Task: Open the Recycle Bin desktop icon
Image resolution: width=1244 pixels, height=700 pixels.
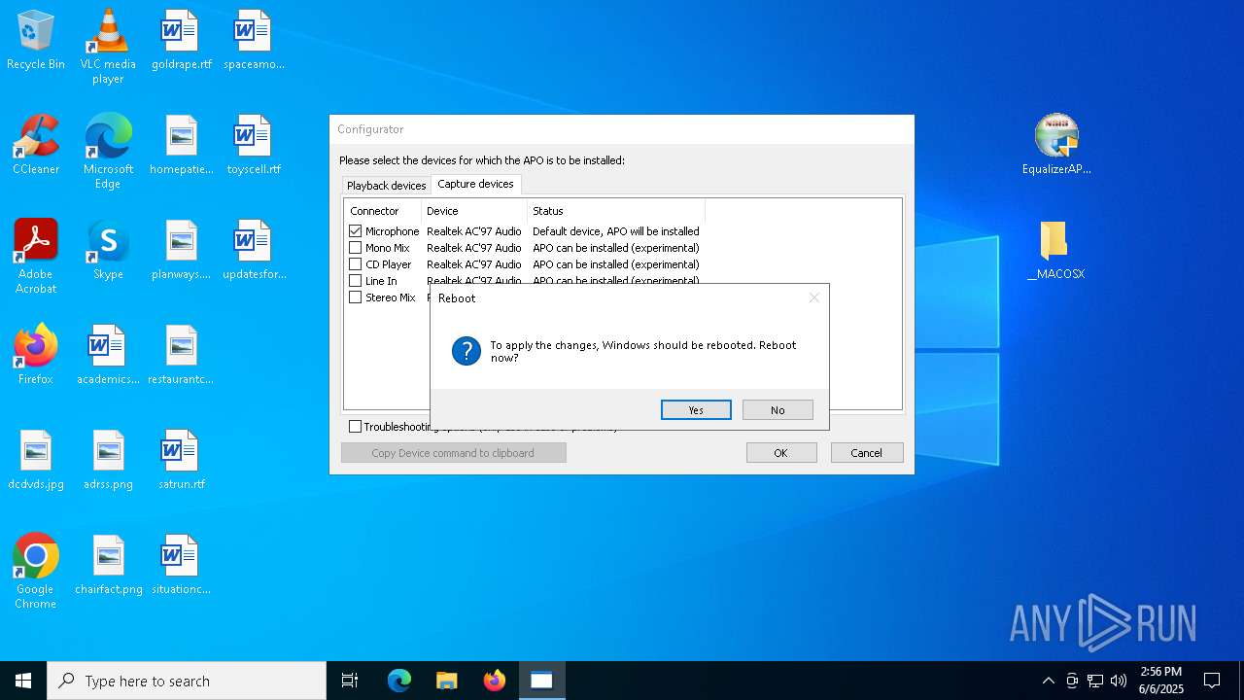Action: (36, 41)
